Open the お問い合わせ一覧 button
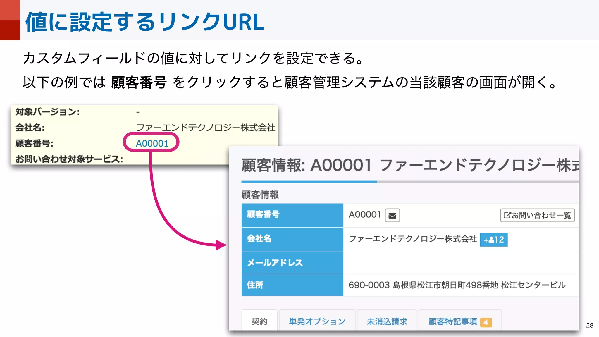599x337 pixels. (537, 215)
